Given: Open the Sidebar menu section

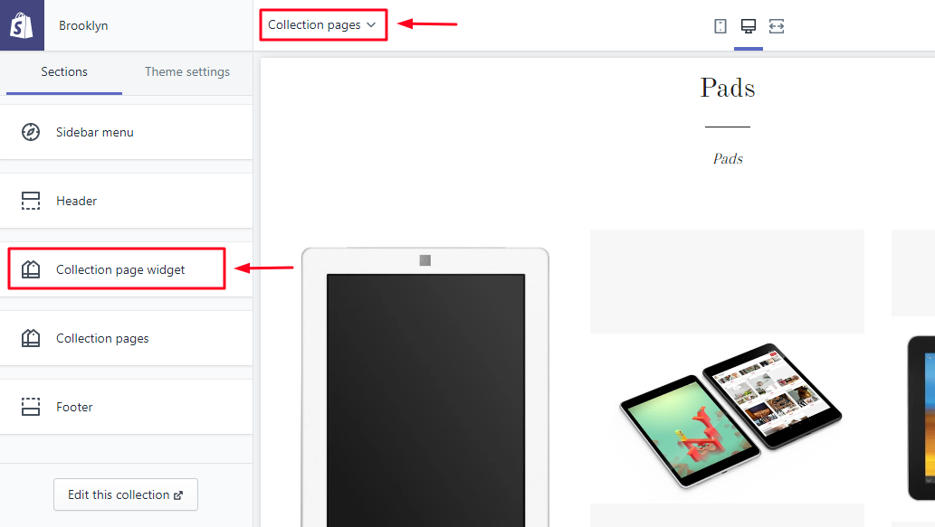Looking at the screenshot, I should 127,132.
